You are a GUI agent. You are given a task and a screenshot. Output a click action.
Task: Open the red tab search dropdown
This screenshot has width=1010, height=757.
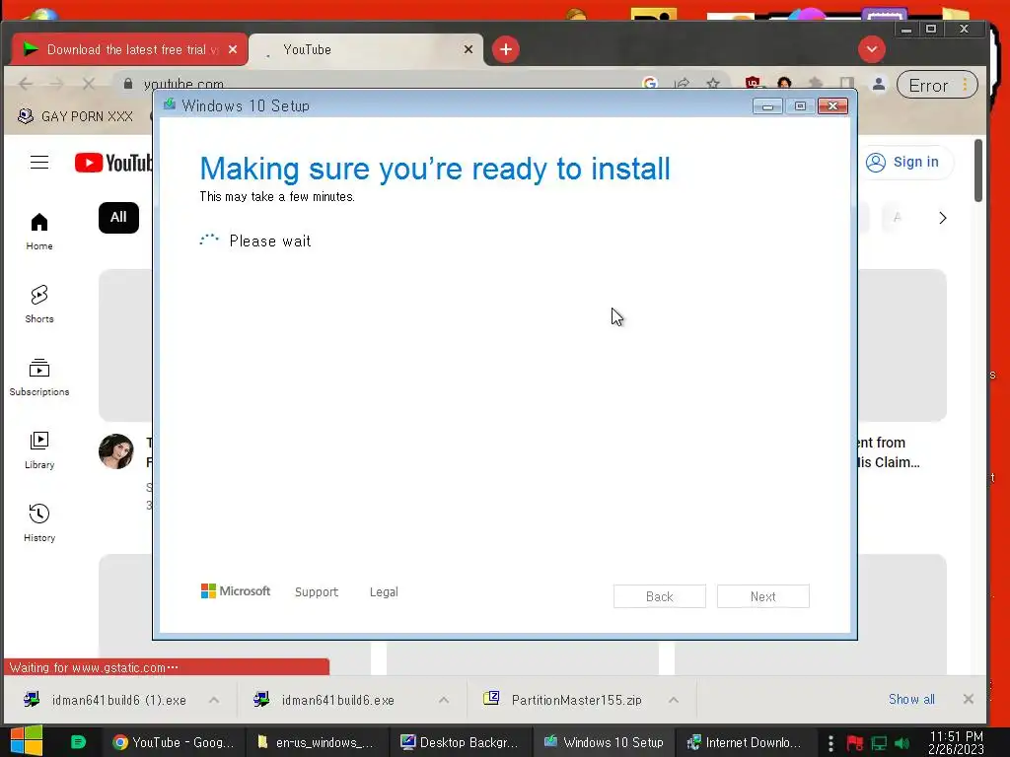coord(872,49)
